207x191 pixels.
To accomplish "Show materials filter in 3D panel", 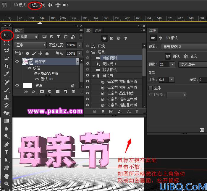I will (119, 38).
